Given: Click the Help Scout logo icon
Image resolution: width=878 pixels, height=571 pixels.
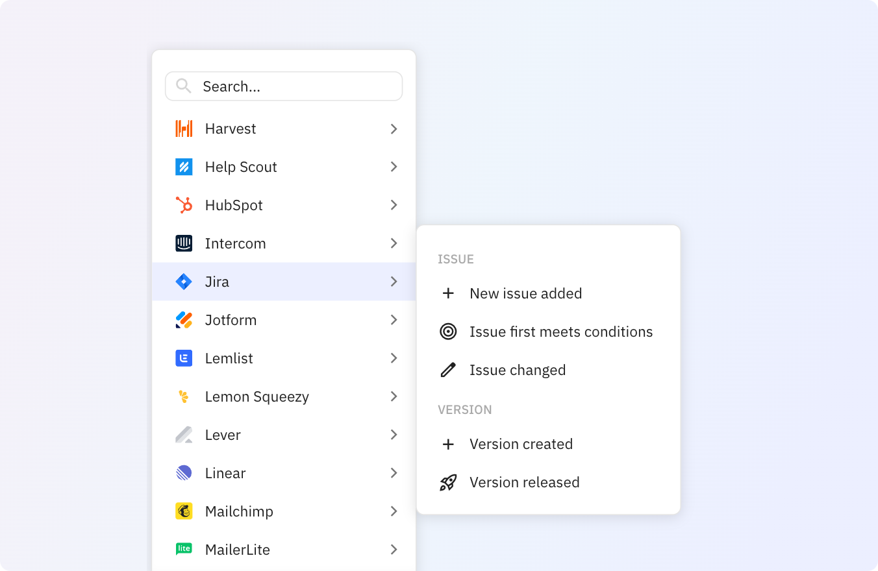Looking at the screenshot, I should point(184,167).
